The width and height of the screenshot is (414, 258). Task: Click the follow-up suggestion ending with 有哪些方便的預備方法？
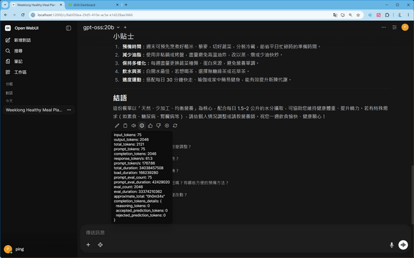[x=201, y=183]
